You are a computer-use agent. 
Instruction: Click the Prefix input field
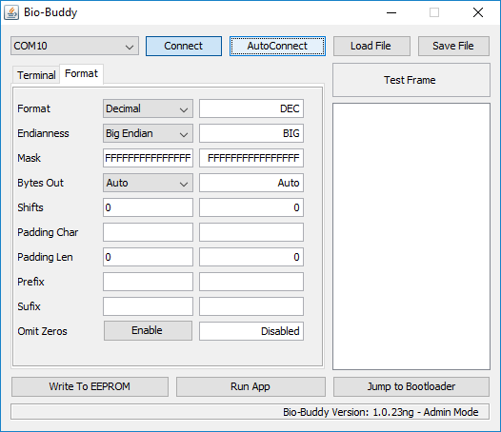148,282
